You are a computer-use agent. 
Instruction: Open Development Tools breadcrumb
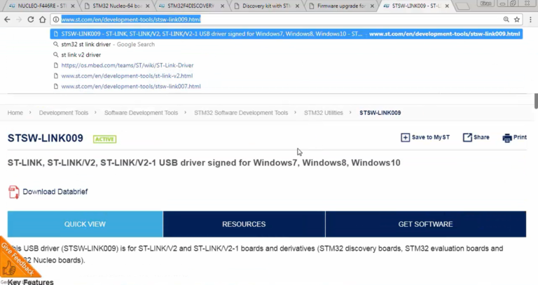[64, 113]
